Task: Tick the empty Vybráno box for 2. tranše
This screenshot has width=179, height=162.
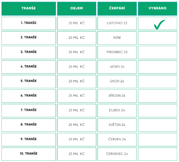Action: coord(158,38)
